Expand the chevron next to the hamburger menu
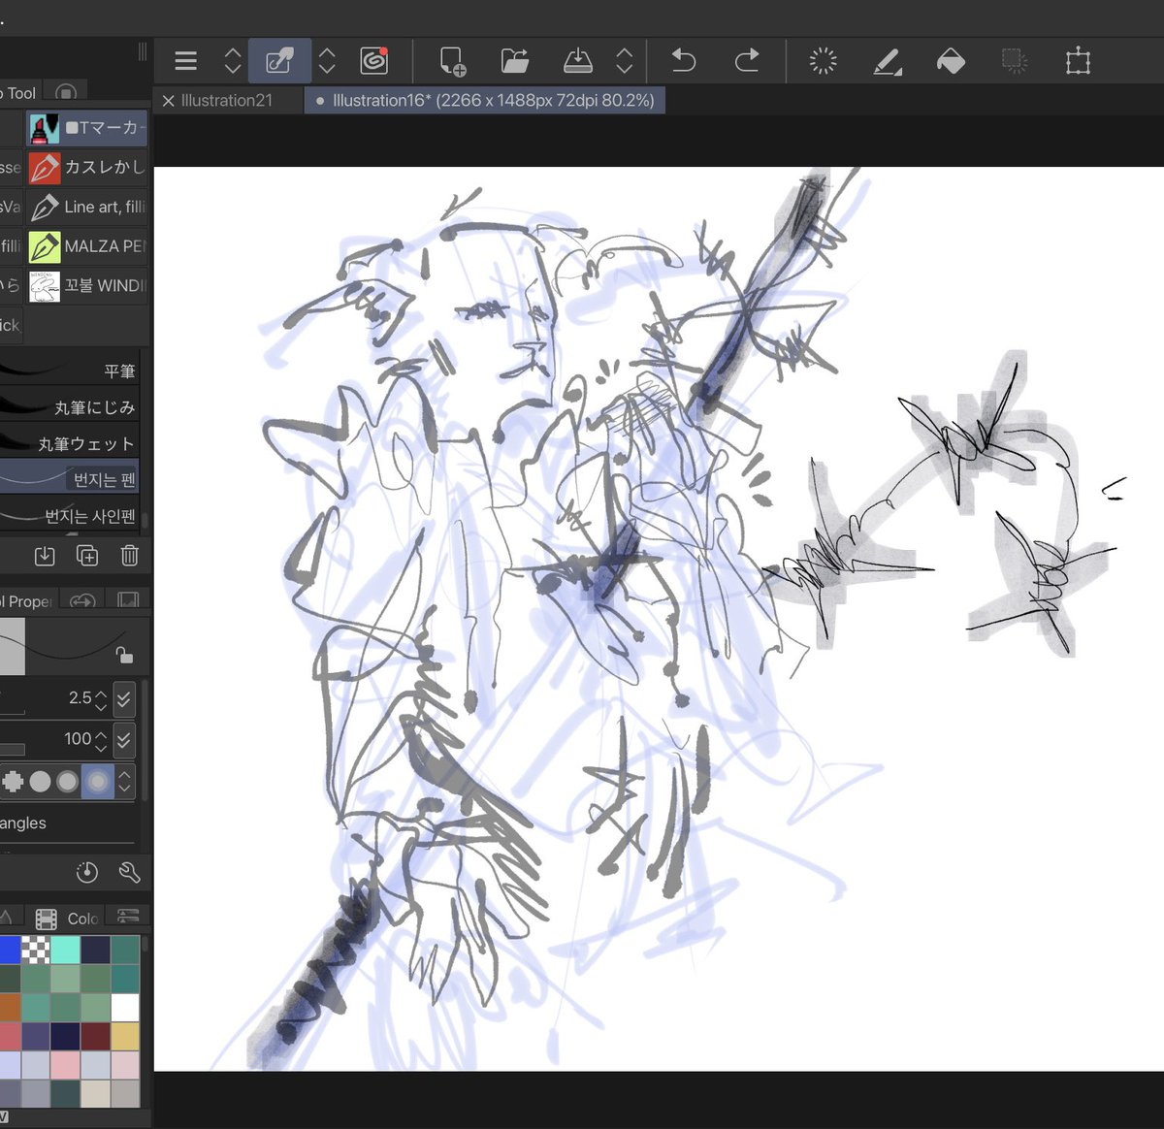The width and height of the screenshot is (1164, 1129). pyautogui.click(x=233, y=61)
